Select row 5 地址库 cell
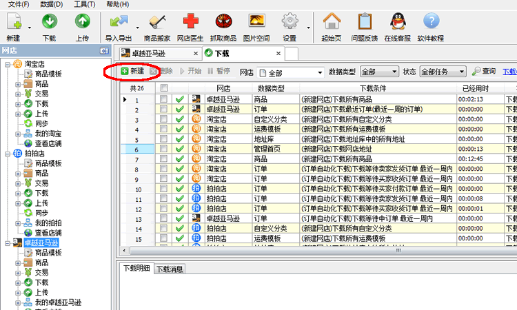This screenshot has height=310, width=517. (276, 139)
